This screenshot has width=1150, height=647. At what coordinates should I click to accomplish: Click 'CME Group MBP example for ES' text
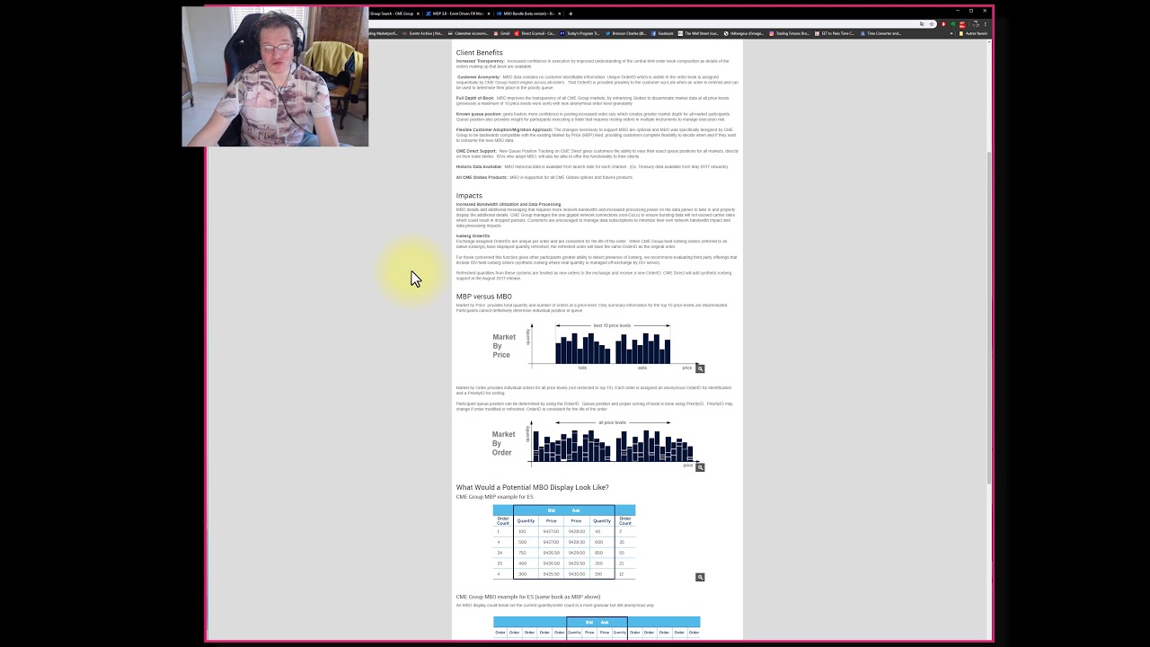(494, 497)
